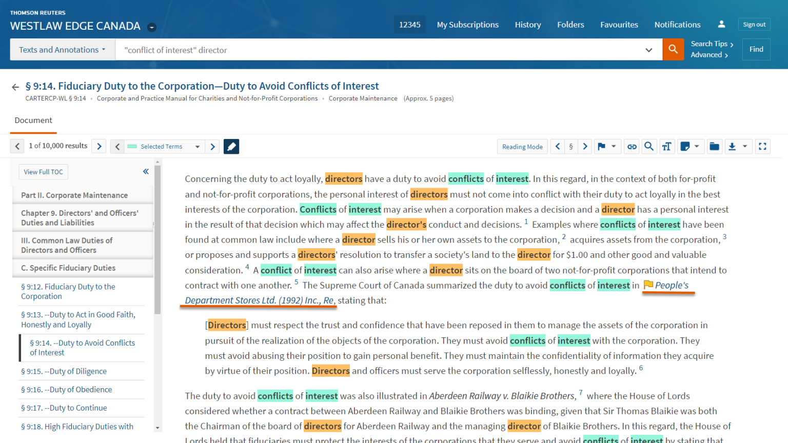Click the View Full TOC button
788x443 pixels.
(x=43, y=172)
